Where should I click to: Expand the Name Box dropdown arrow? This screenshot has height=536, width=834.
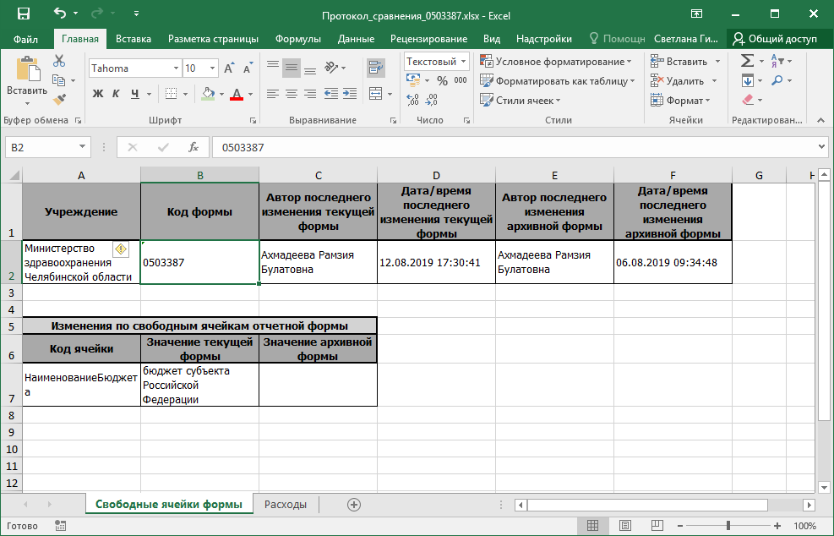point(83,147)
